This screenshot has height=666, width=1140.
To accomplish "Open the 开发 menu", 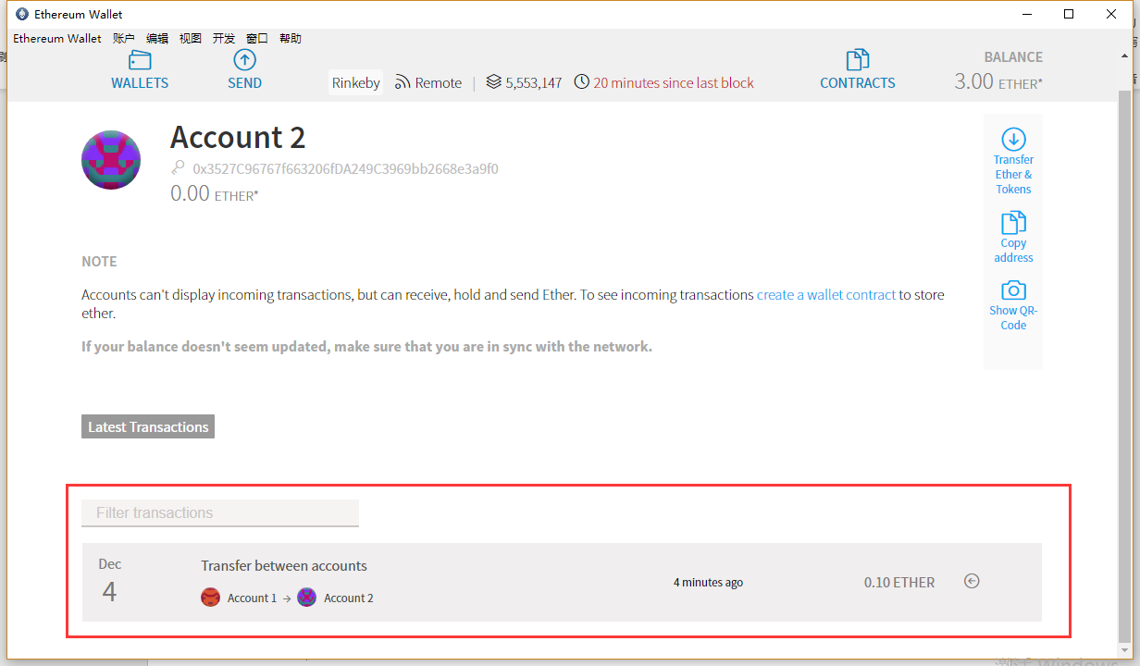I will tap(224, 39).
